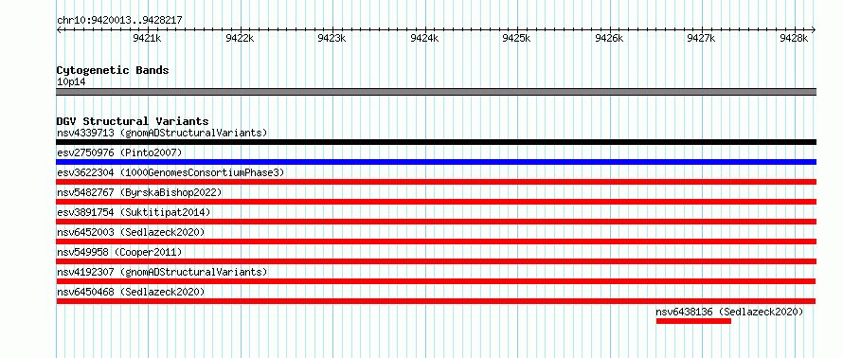Open the esv2750976 (Pinto2007) label

pos(119,152)
